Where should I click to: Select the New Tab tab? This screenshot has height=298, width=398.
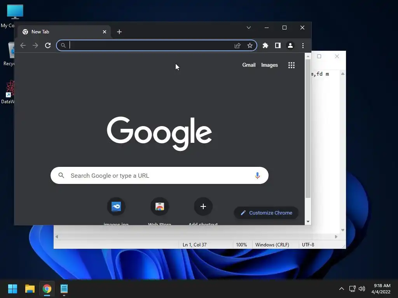pyautogui.click(x=64, y=32)
